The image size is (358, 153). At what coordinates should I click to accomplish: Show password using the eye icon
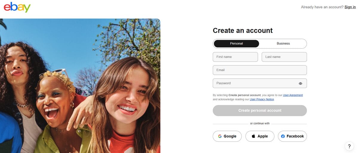tap(300, 84)
